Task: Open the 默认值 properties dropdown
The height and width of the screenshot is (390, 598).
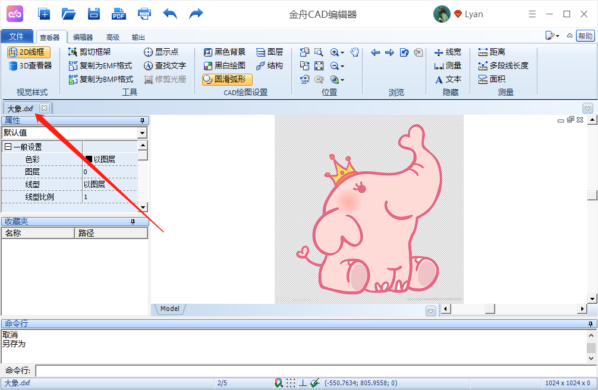Action: [x=142, y=133]
